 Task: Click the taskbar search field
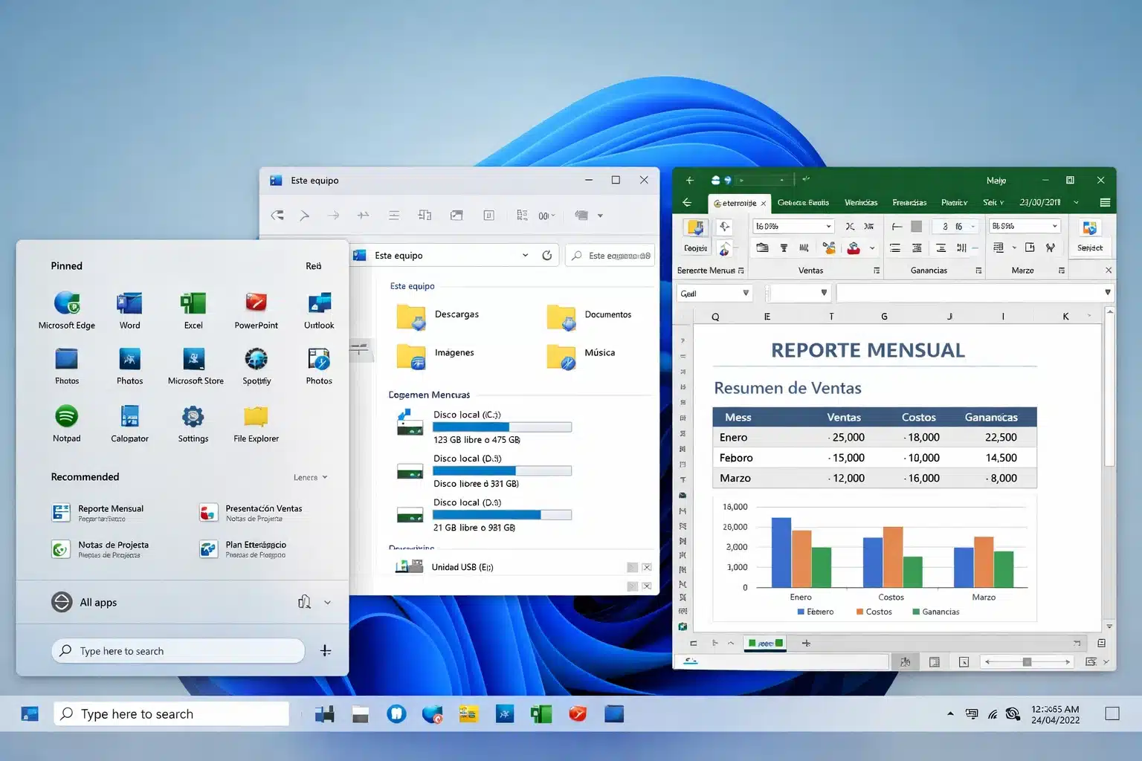pyautogui.click(x=171, y=713)
